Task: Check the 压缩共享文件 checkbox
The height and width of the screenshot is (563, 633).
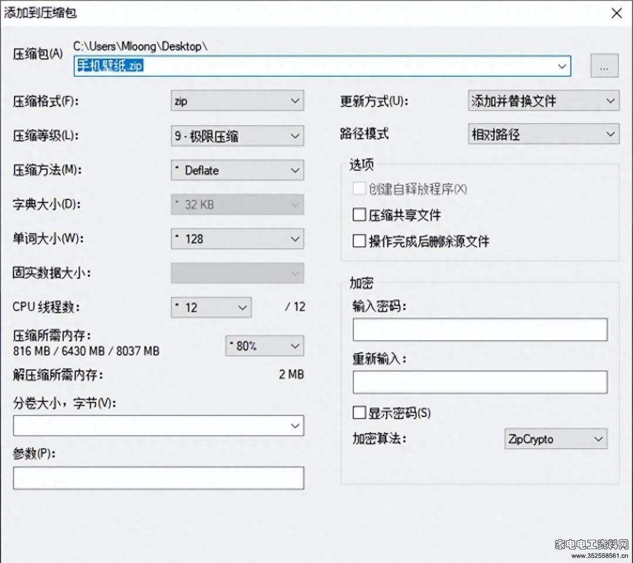Action: pos(359,215)
